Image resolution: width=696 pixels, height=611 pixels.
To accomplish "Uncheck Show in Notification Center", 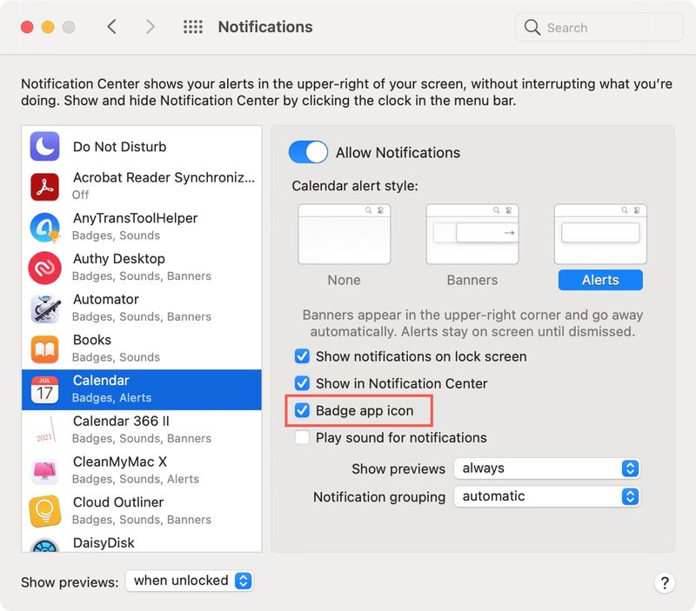I will 302,383.
